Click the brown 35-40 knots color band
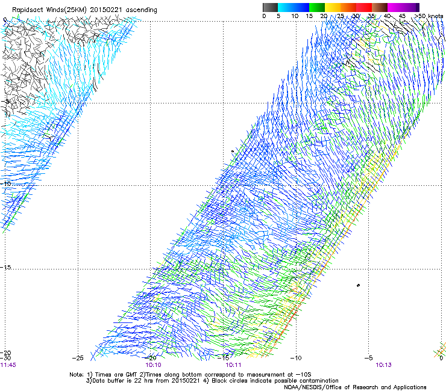Viewport: 446px width, 391px height. point(380,7)
